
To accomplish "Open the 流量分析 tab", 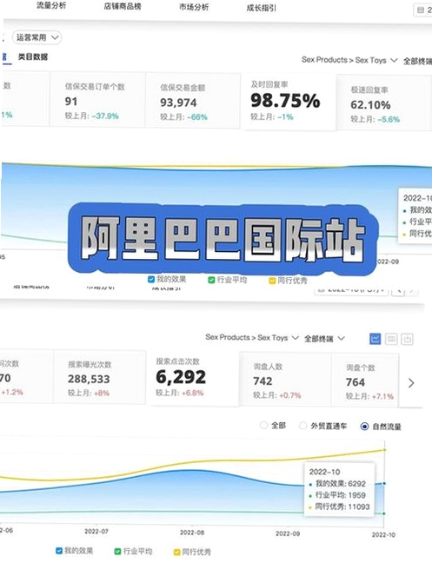I will click(51, 5).
